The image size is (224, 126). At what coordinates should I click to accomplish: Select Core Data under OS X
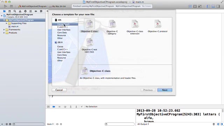[x=62, y=55]
